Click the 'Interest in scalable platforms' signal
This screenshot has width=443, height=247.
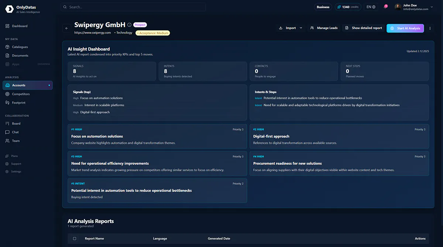[104, 105]
